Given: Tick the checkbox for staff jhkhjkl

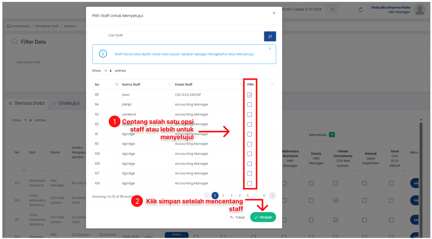Looking at the screenshot, I should pyautogui.click(x=249, y=105).
